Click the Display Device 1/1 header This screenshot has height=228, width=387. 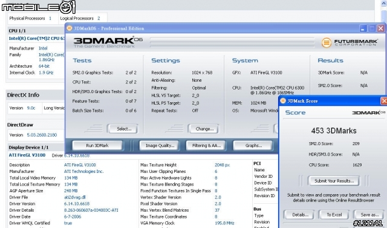point(28,148)
